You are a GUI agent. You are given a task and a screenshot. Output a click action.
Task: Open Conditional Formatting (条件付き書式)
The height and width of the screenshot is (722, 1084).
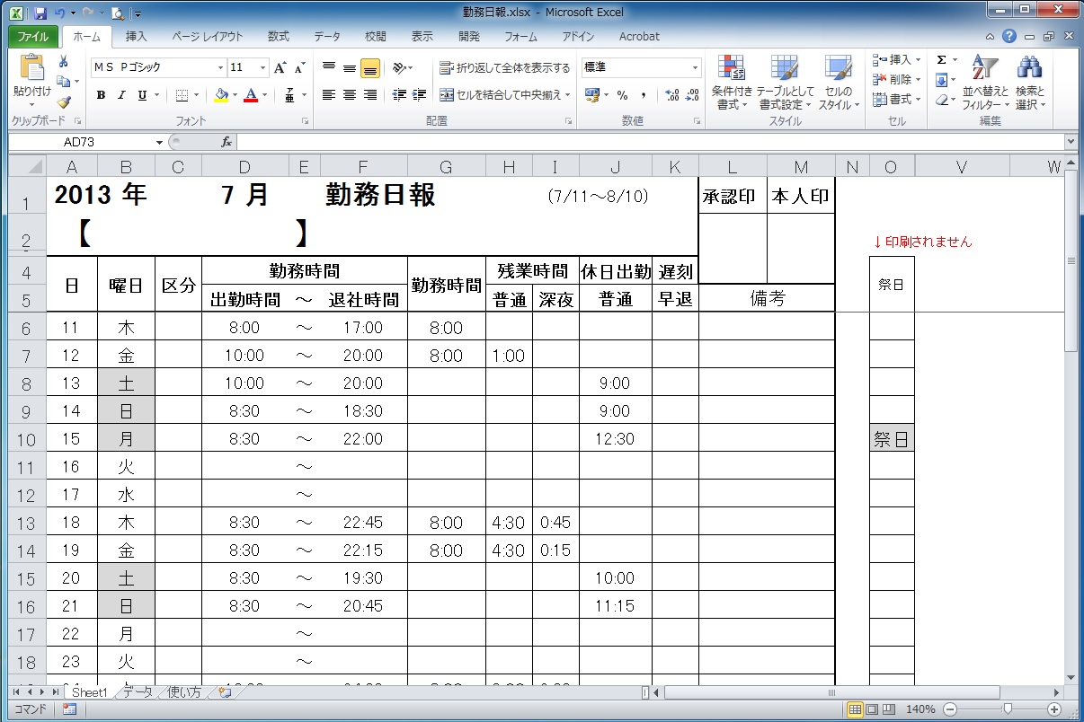732,83
